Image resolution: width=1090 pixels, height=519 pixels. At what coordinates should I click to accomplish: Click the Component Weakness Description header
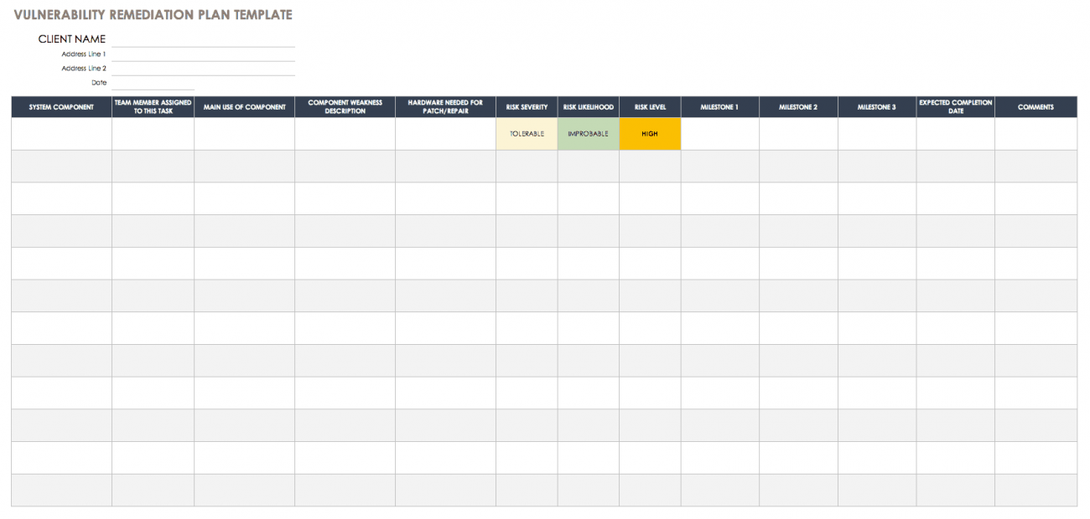345,107
